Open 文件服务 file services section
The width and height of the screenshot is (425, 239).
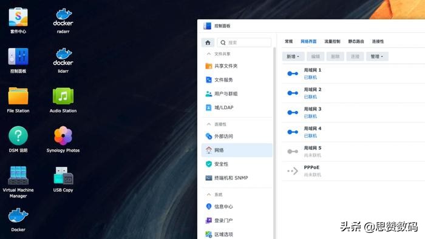pos(237,80)
